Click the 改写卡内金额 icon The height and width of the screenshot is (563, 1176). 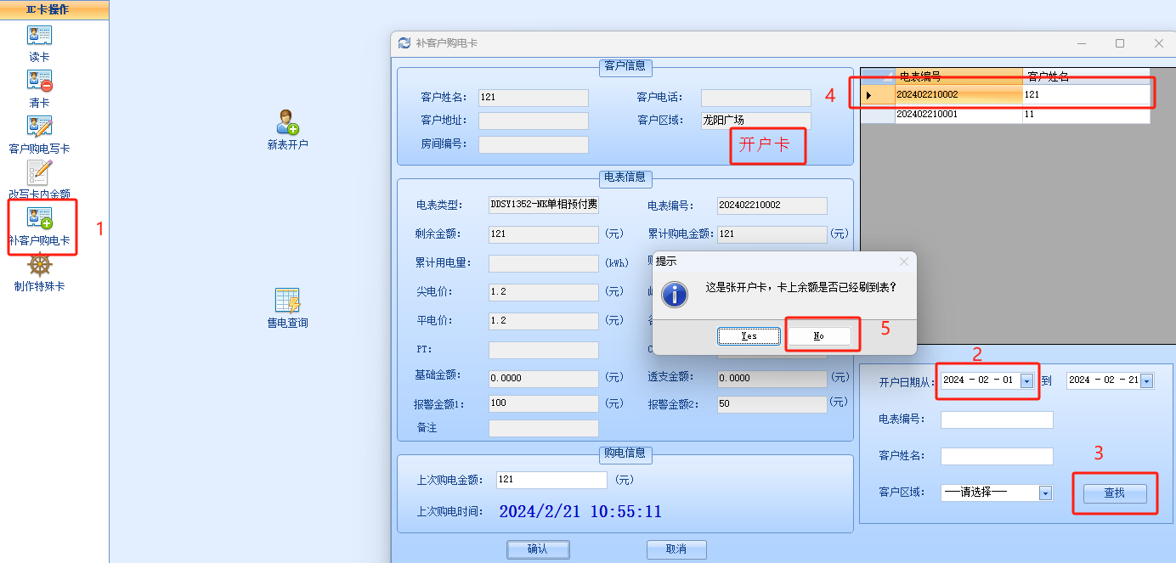39,173
